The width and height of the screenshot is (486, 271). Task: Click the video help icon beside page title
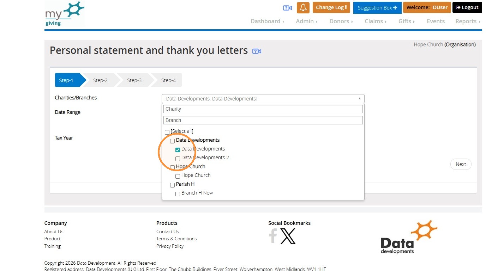click(x=257, y=51)
